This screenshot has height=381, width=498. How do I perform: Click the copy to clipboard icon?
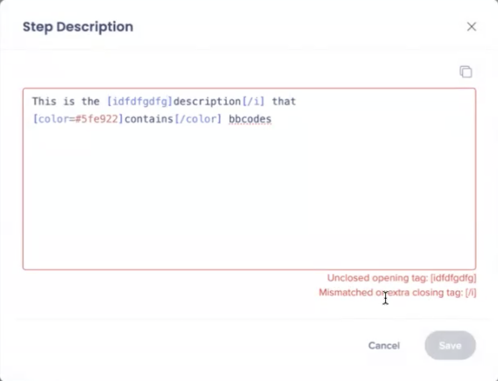click(x=465, y=72)
